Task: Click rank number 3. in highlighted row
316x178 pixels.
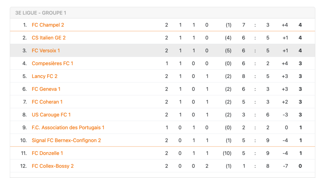Action: click(x=24, y=51)
